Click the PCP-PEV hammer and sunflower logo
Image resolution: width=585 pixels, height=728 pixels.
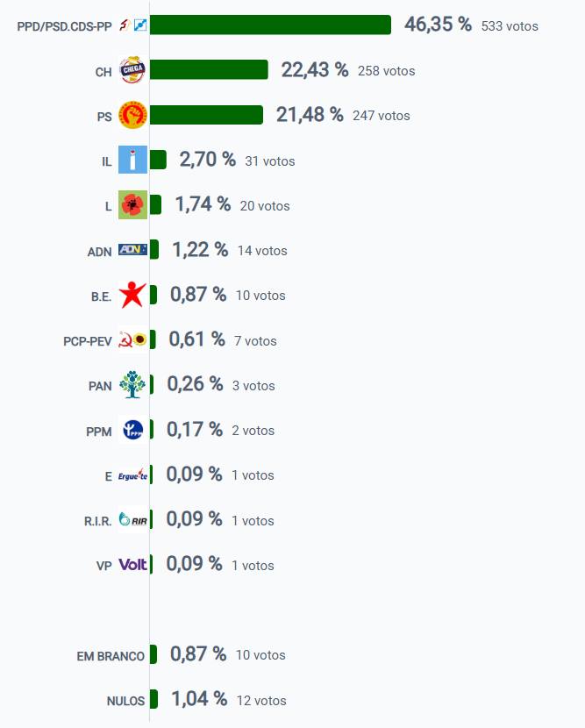tap(132, 340)
